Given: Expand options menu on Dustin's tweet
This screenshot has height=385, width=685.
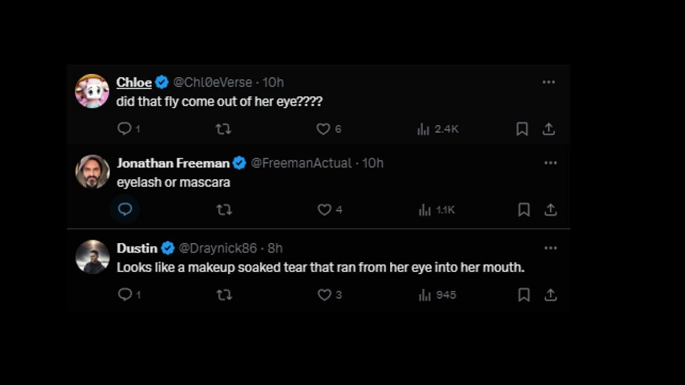Looking at the screenshot, I should point(550,248).
